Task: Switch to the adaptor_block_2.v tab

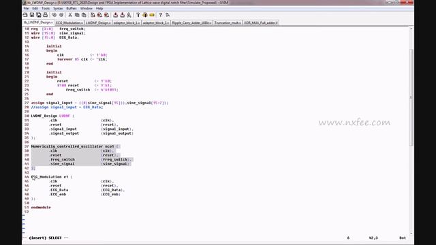Action: pos(156,22)
